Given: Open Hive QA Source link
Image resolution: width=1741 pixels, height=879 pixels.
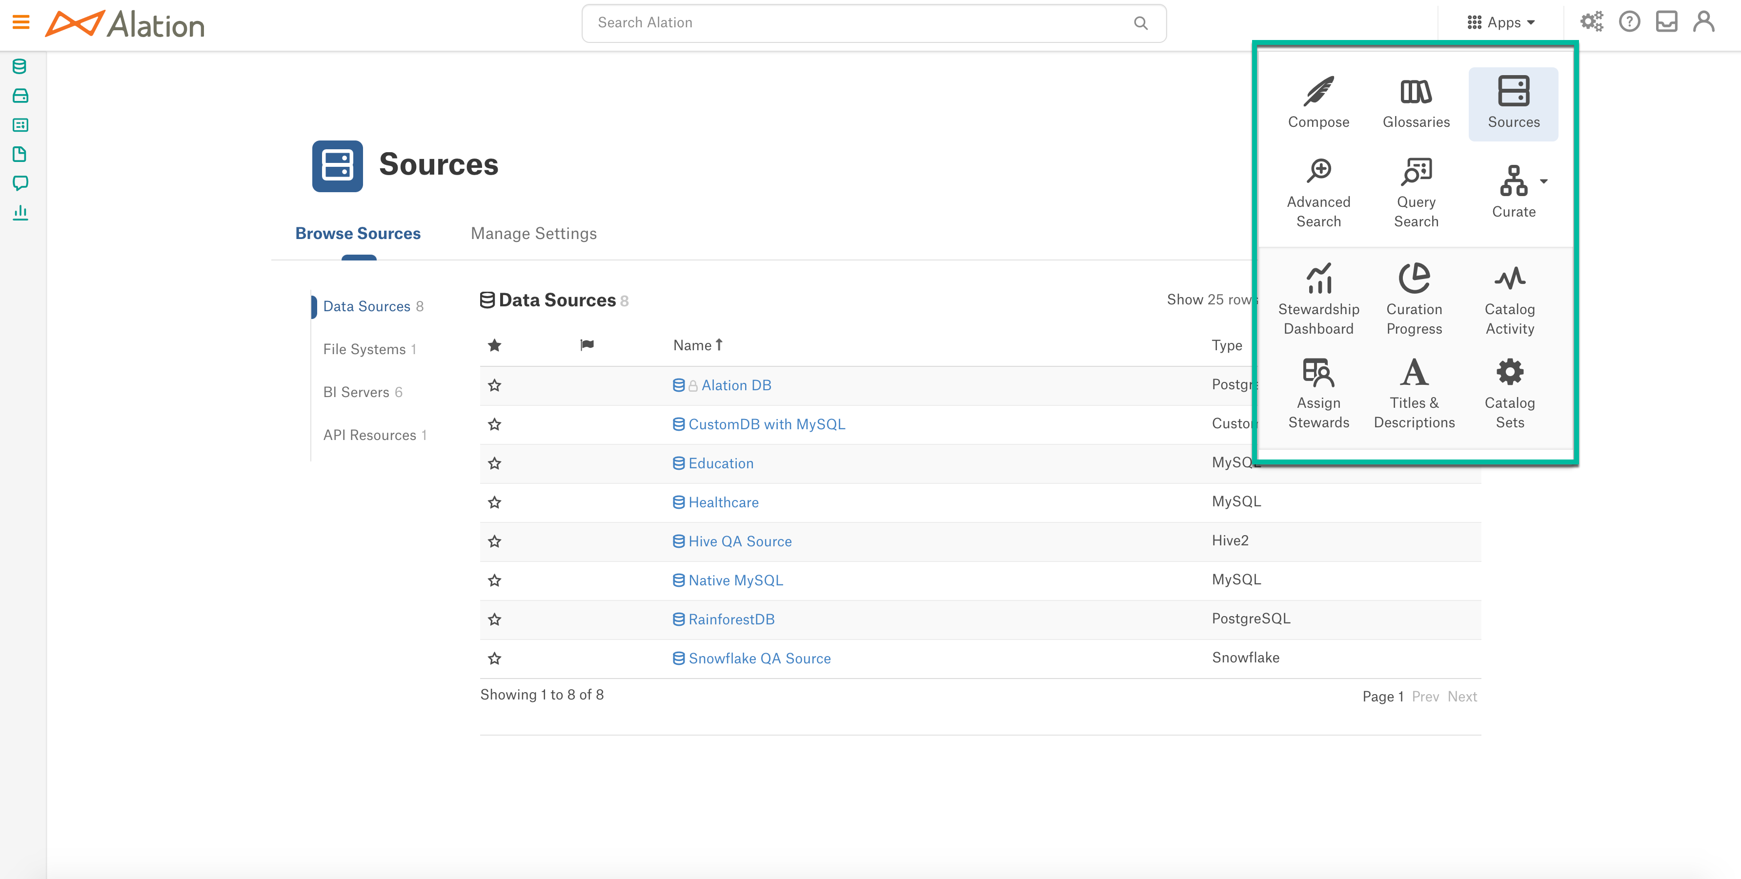Looking at the screenshot, I should click(x=740, y=541).
